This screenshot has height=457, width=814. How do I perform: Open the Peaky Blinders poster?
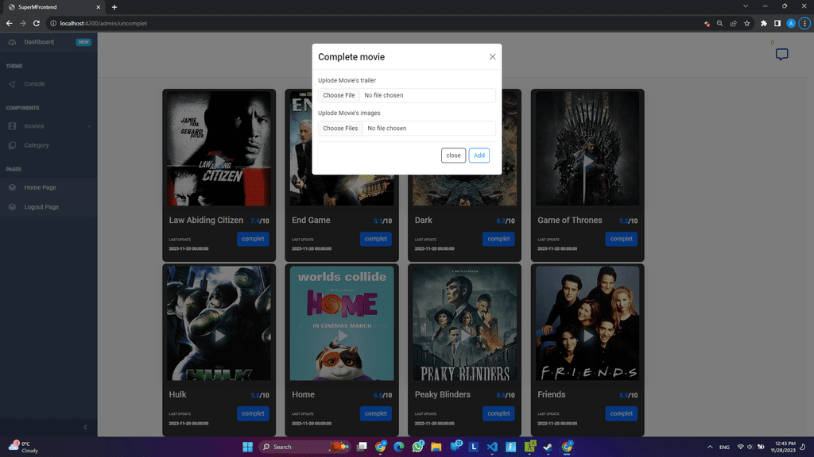pyautogui.click(x=464, y=324)
